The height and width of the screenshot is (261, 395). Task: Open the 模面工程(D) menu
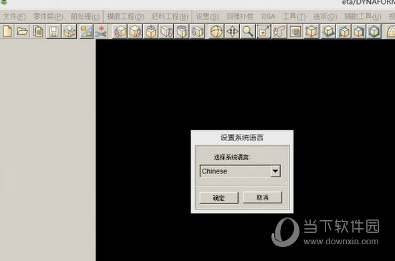coord(126,17)
